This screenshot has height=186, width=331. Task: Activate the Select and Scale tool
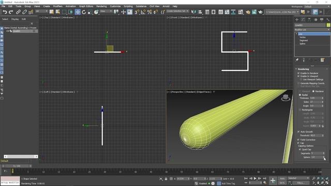90,12
